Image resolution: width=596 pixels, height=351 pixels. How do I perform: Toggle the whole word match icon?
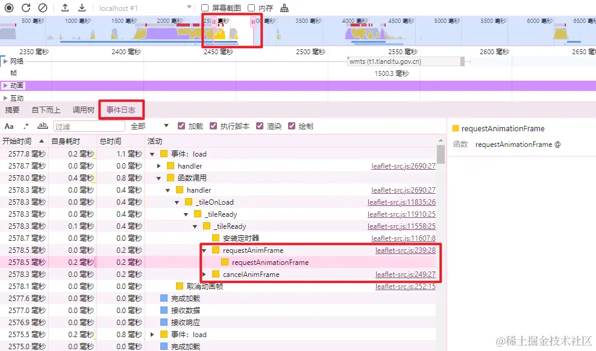click(43, 126)
